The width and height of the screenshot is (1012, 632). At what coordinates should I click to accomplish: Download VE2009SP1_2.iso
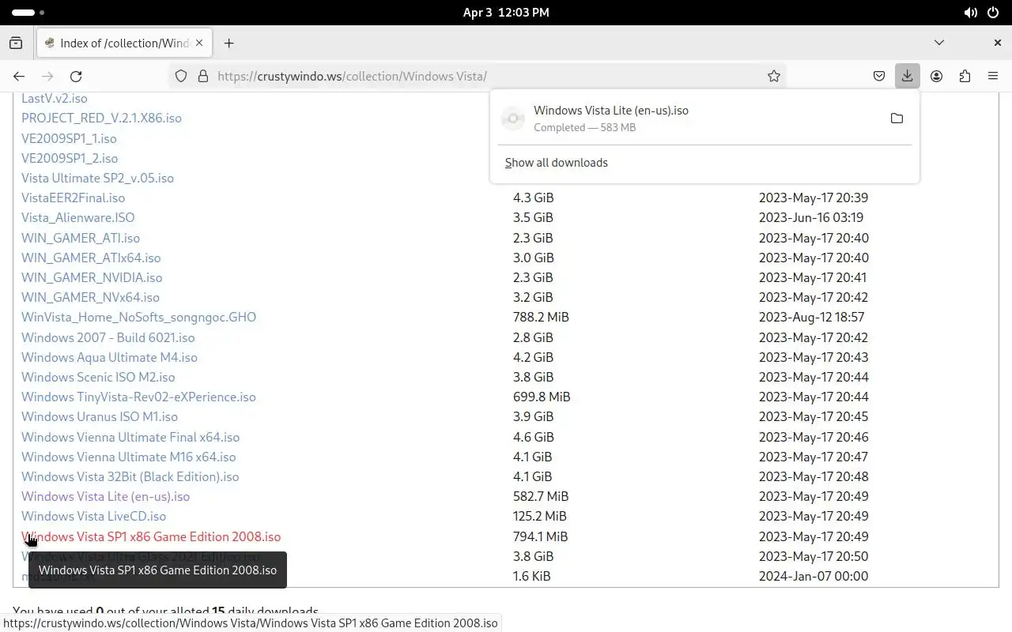(70, 158)
